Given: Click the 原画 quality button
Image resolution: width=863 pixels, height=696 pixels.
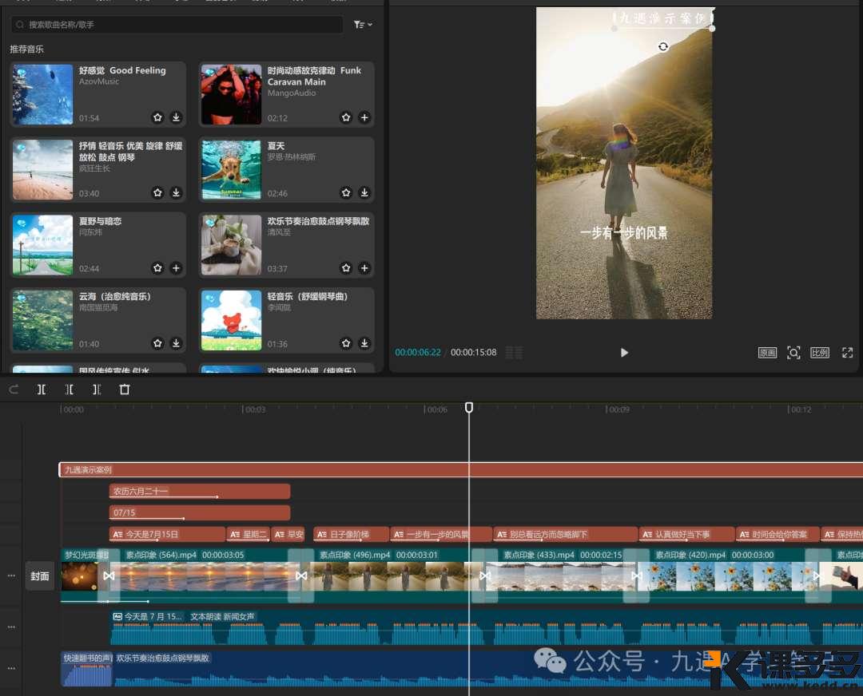Looking at the screenshot, I should pyautogui.click(x=767, y=353).
